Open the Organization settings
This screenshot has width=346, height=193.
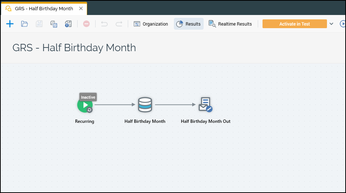tap(151, 24)
